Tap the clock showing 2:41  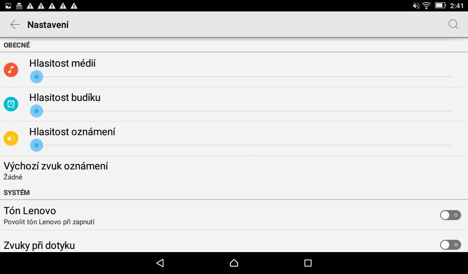(457, 5)
